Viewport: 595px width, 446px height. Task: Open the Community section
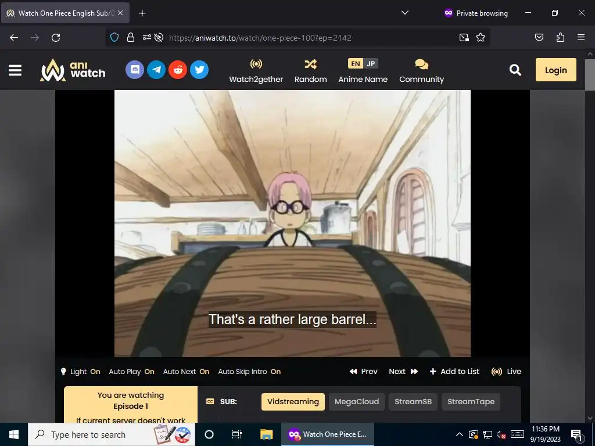pyautogui.click(x=422, y=70)
